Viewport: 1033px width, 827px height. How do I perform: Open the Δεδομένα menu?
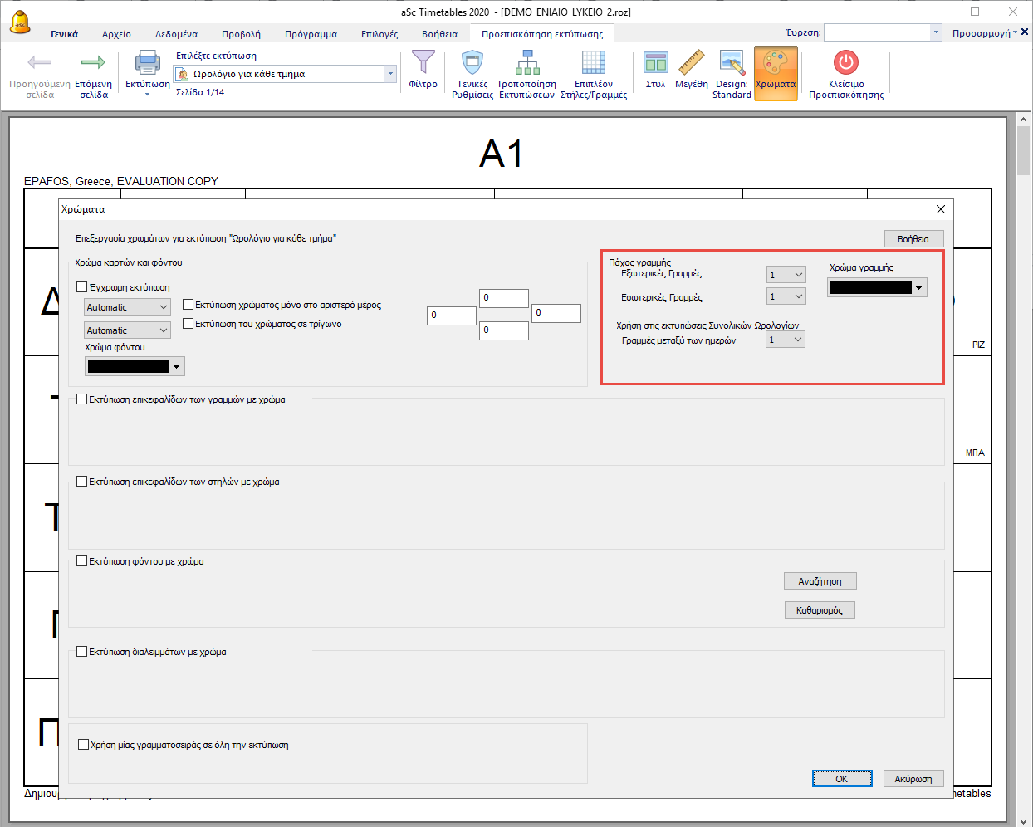click(176, 34)
